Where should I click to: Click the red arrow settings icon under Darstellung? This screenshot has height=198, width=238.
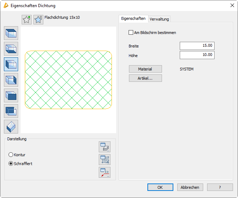pyautogui.click(x=105, y=172)
